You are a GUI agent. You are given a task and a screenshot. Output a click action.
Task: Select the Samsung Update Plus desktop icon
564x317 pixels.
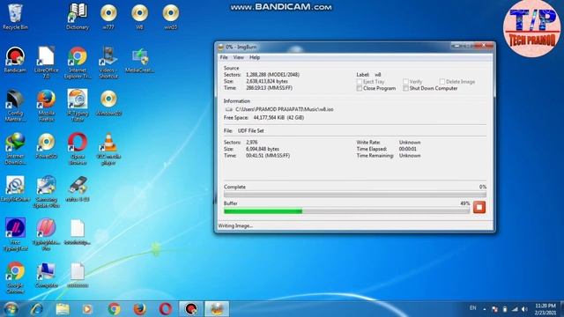(47, 192)
